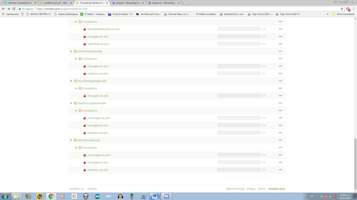The image size is (357, 200).
Task: Go back to the previous page
Action: tap(3, 9)
